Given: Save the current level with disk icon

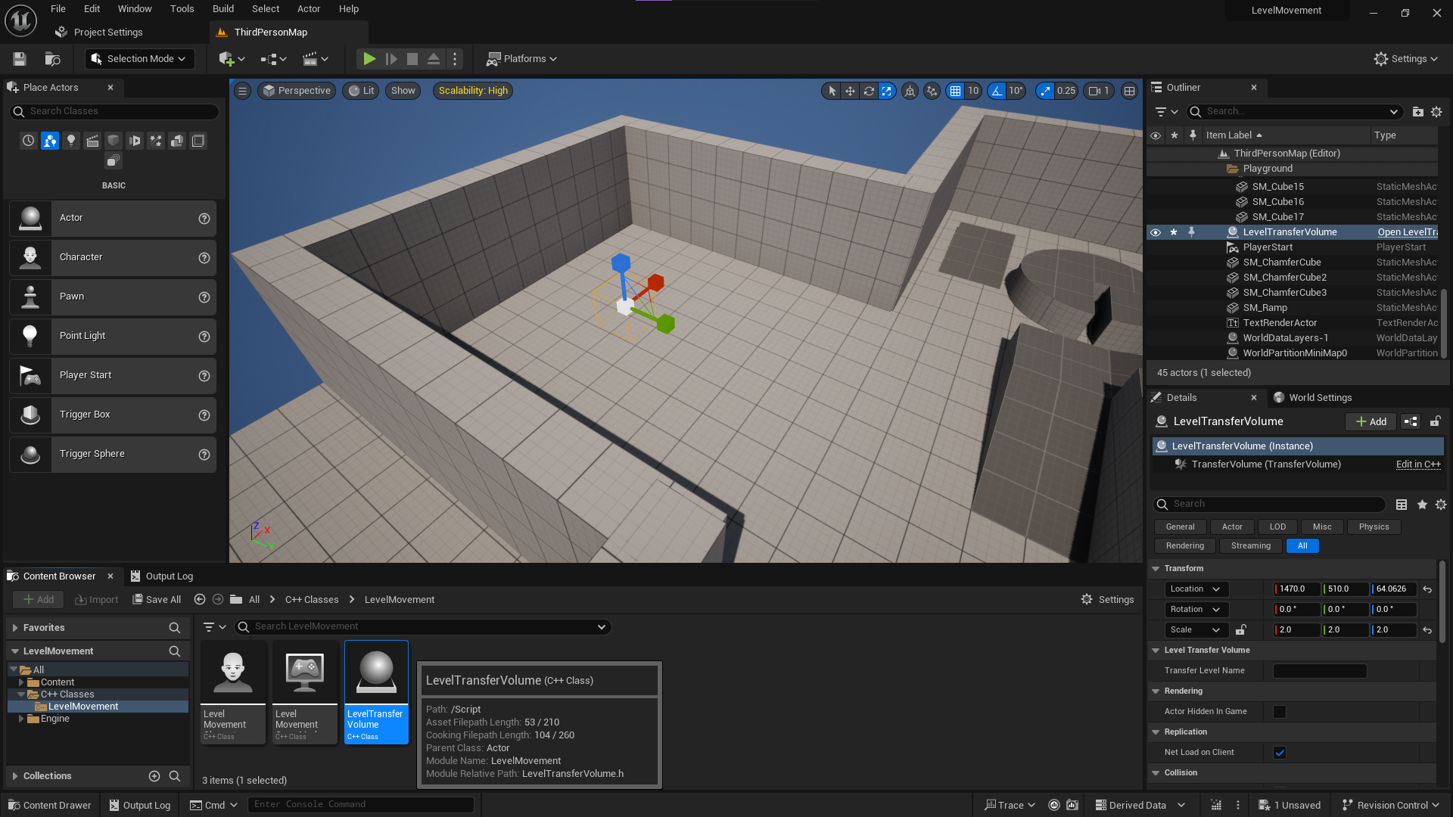Looking at the screenshot, I should [x=20, y=59].
